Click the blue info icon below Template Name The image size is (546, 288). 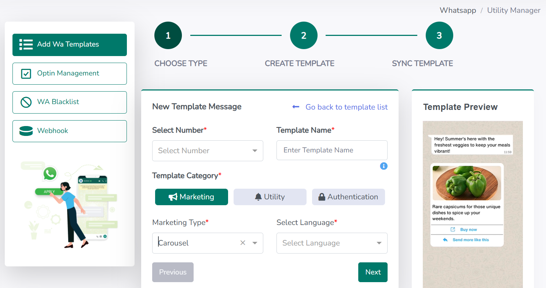click(384, 166)
